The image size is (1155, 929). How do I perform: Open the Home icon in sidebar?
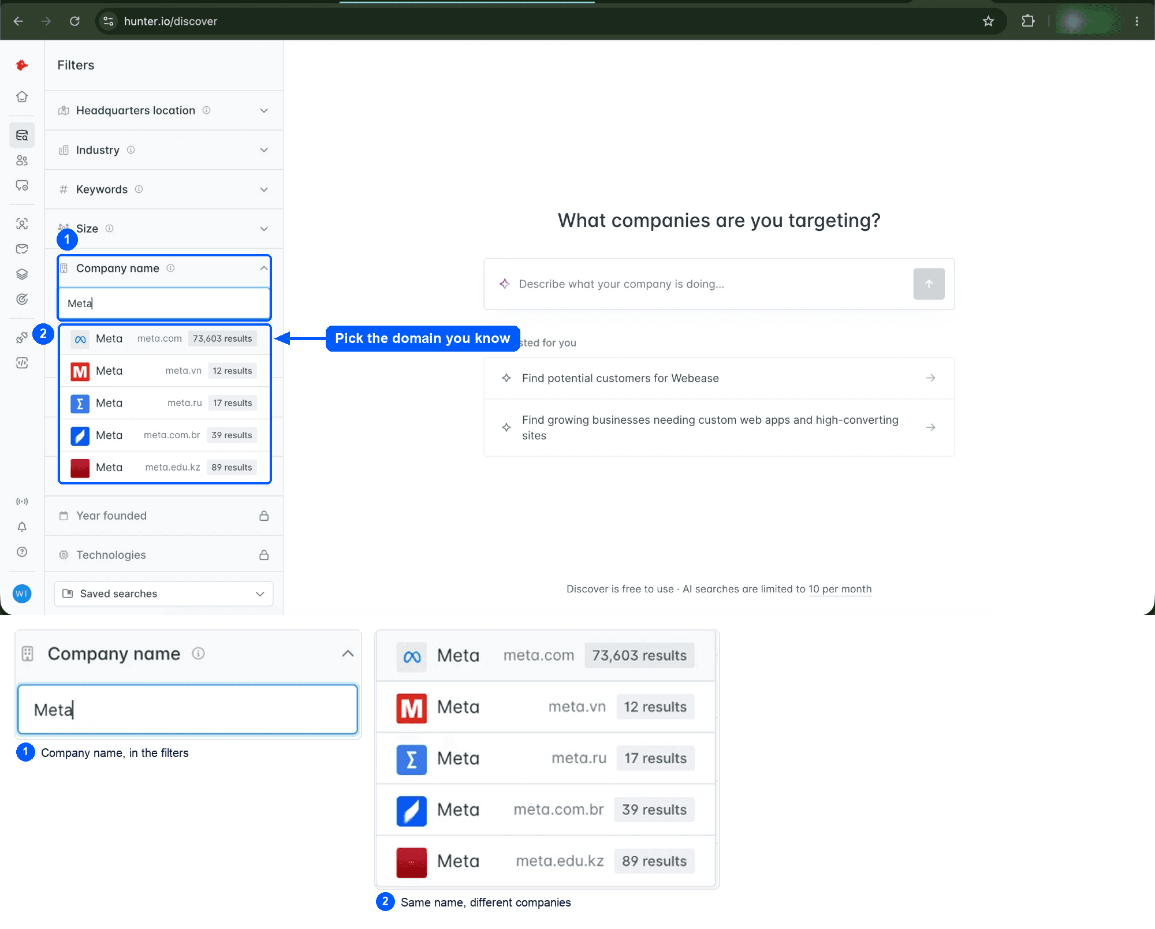pyautogui.click(x=22, y=96)
